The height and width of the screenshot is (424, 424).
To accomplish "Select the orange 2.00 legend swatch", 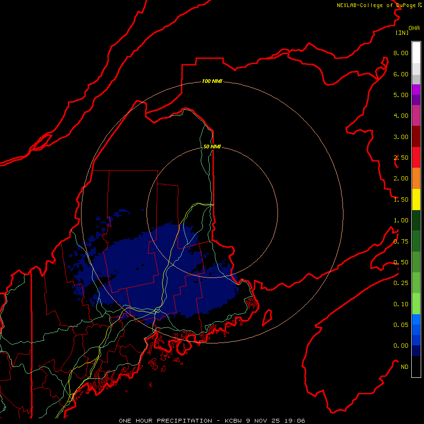I will tap(416, 179).
